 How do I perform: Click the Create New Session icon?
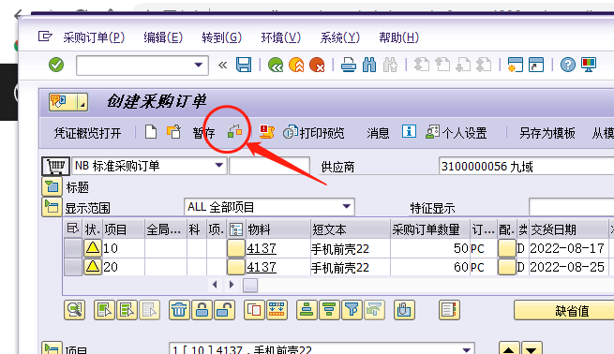pyautogui.click(x=515, y=65)
